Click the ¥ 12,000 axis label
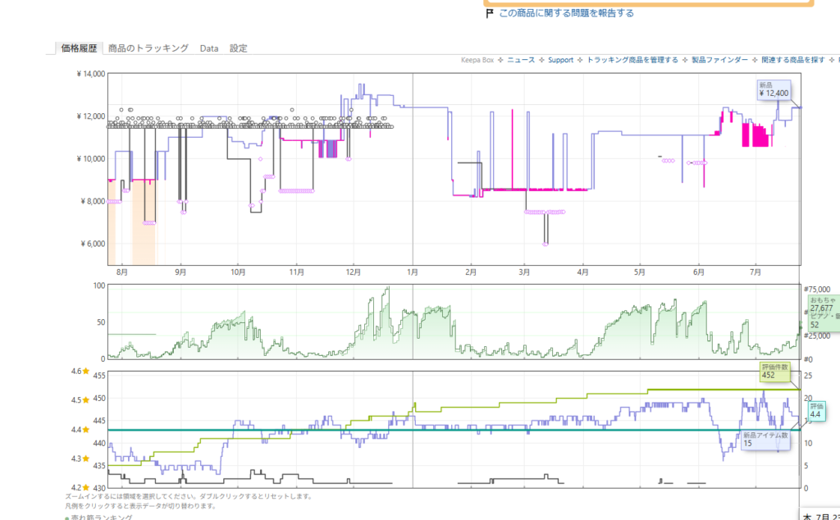The height and width of the screenshot is (520, 840). 90,116
